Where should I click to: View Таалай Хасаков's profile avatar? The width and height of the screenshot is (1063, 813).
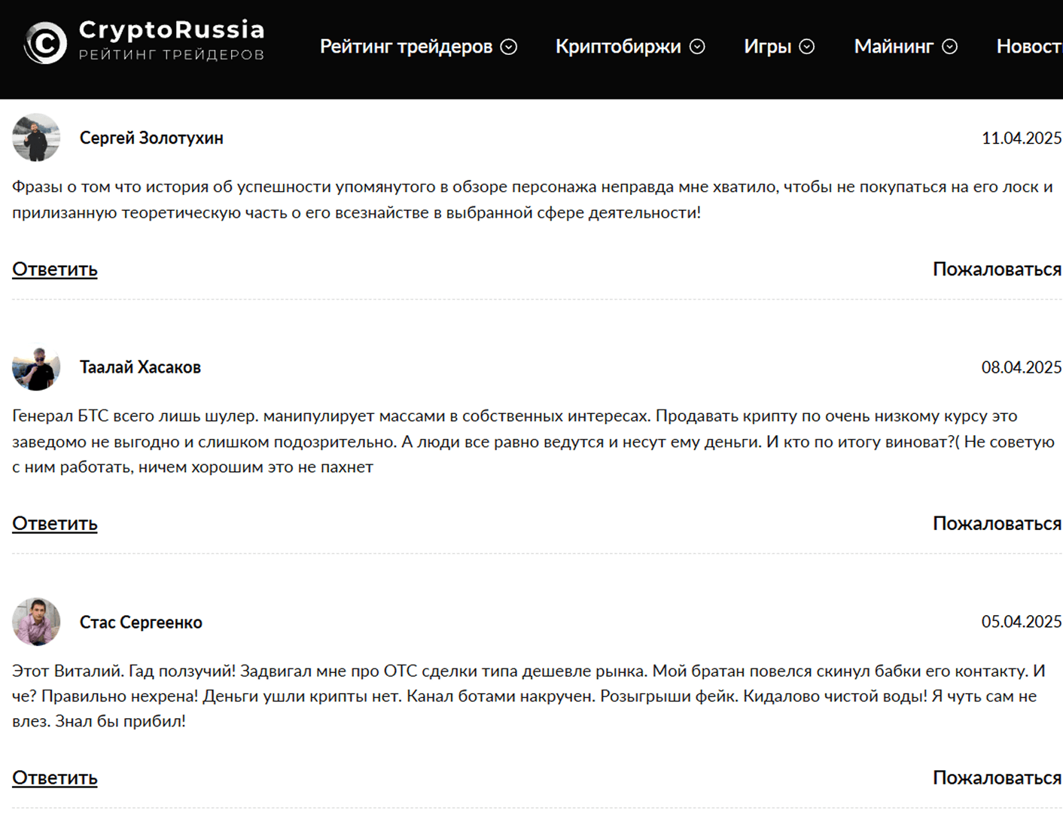click(x=36, y=367)
